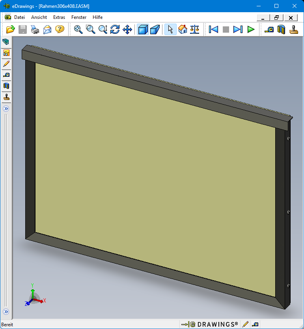
Task: Toggle shaded display mode cube
Action: point(143,30)
